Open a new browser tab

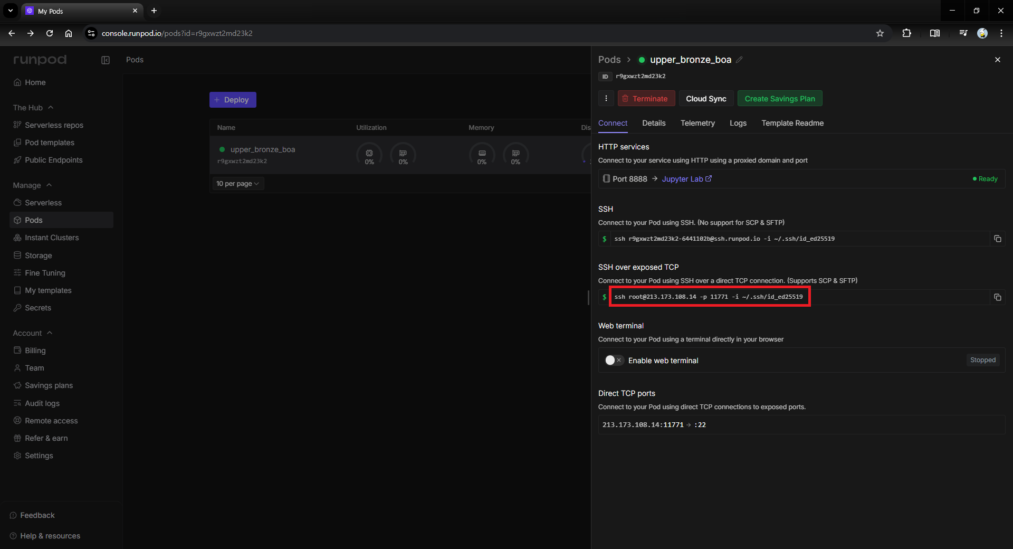154,11
